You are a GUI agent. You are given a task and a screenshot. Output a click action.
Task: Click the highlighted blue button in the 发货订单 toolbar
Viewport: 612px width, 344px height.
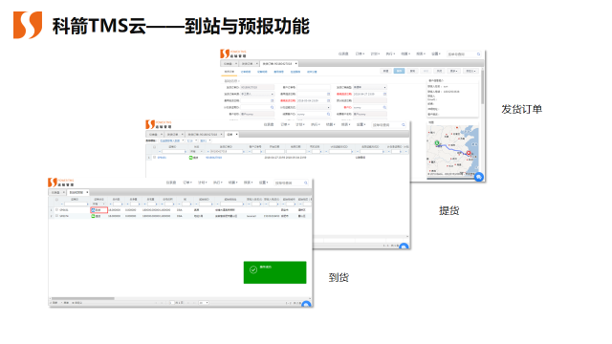pyautogui.click(x=399, y=71)
